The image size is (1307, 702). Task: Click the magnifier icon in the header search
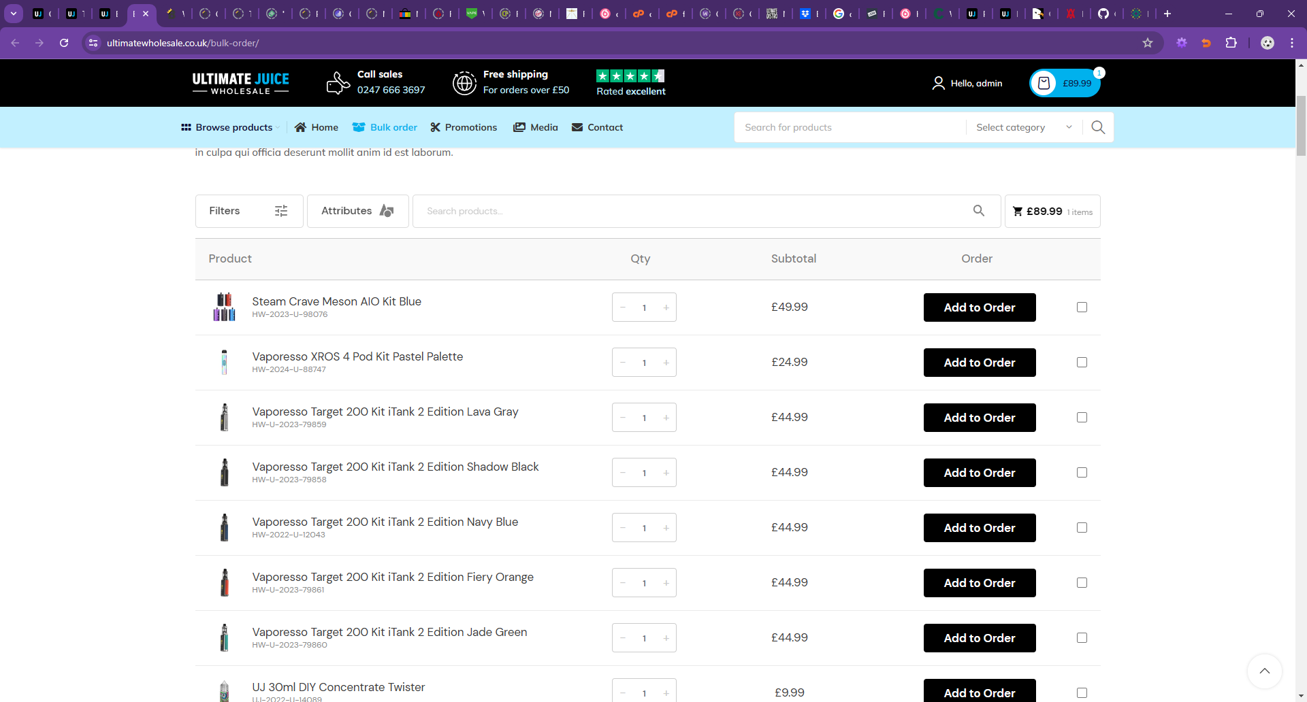coord(1098,127)
